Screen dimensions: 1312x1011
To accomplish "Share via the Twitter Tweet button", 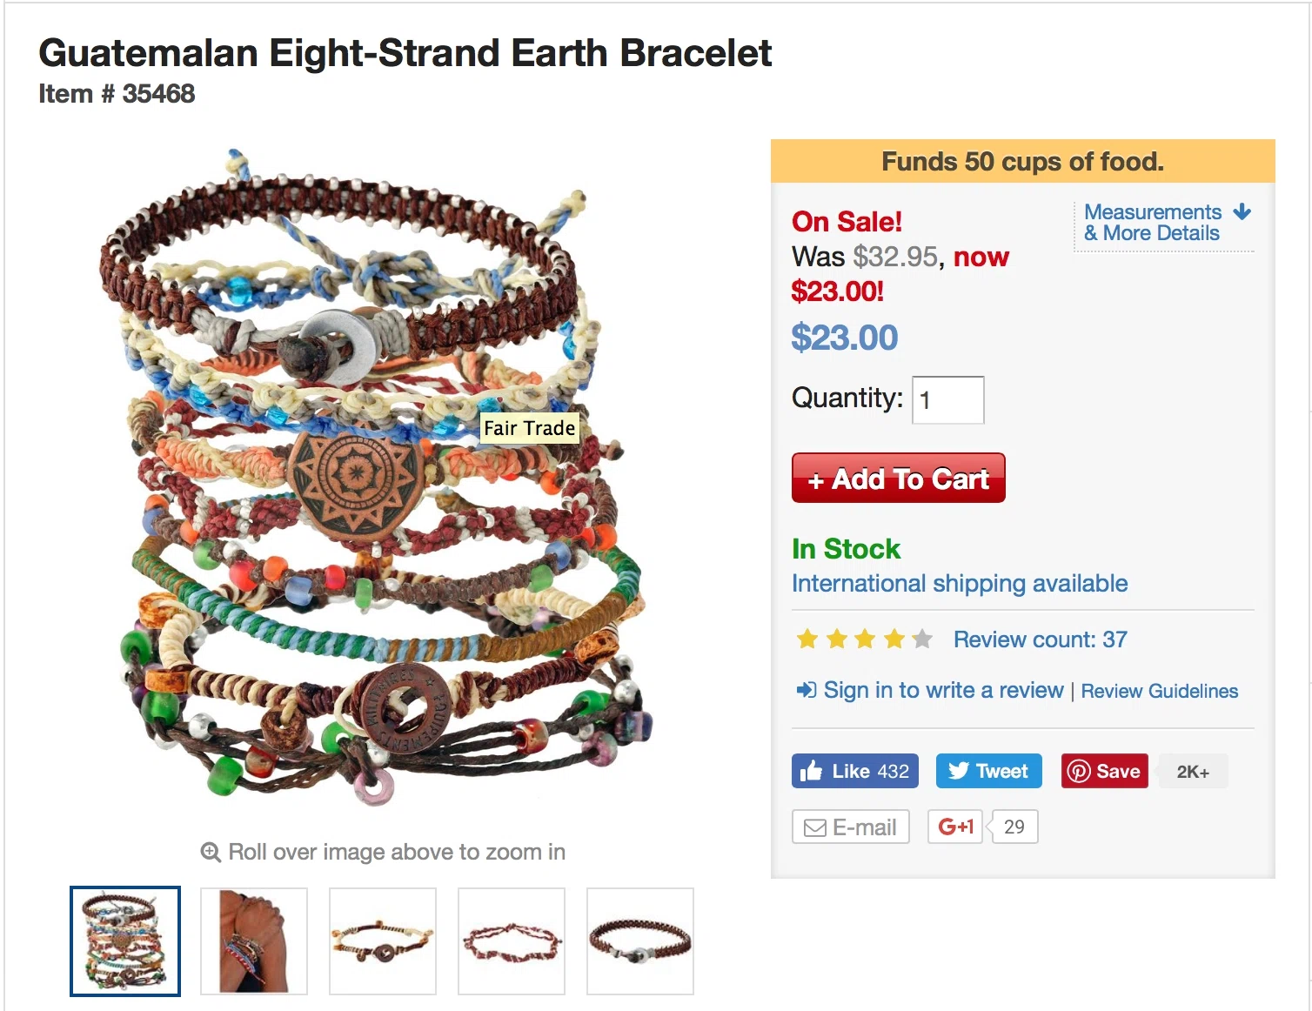I will [x=988, y=771].
